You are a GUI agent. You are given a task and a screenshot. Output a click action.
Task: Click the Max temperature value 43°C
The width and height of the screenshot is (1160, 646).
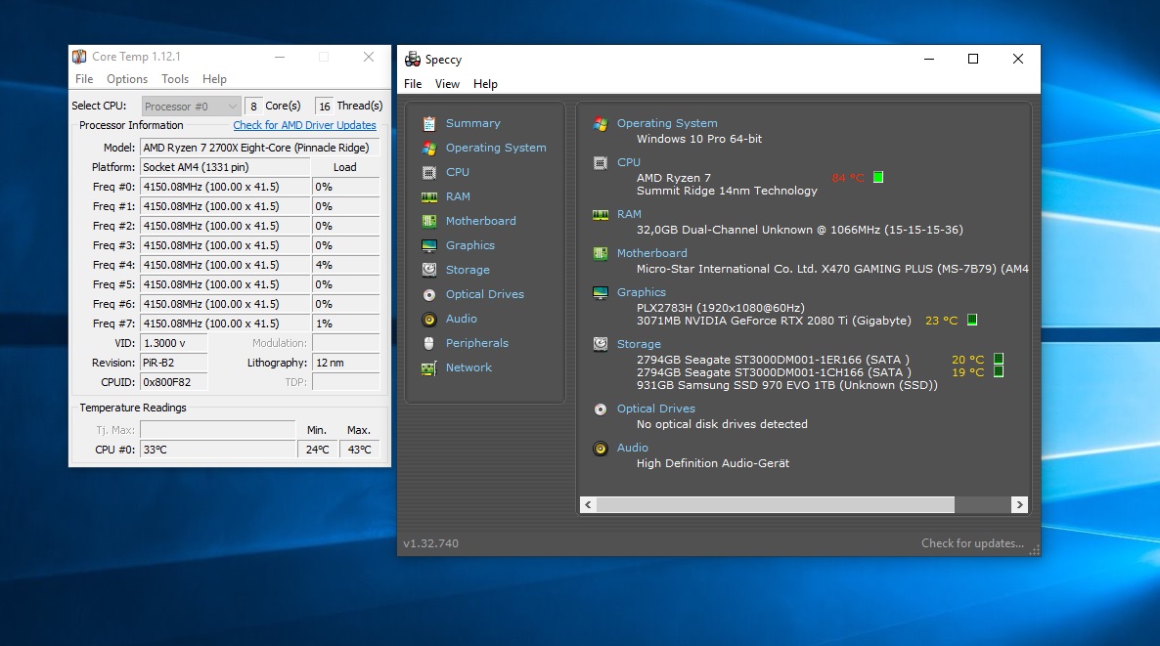[x=360, y=450]
